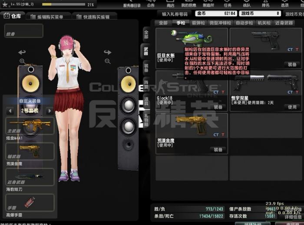Select the 微型冲锋枪 SMG tab
Image resolution: width=304 pixels, height=225 pixels.
click(220, 23)
